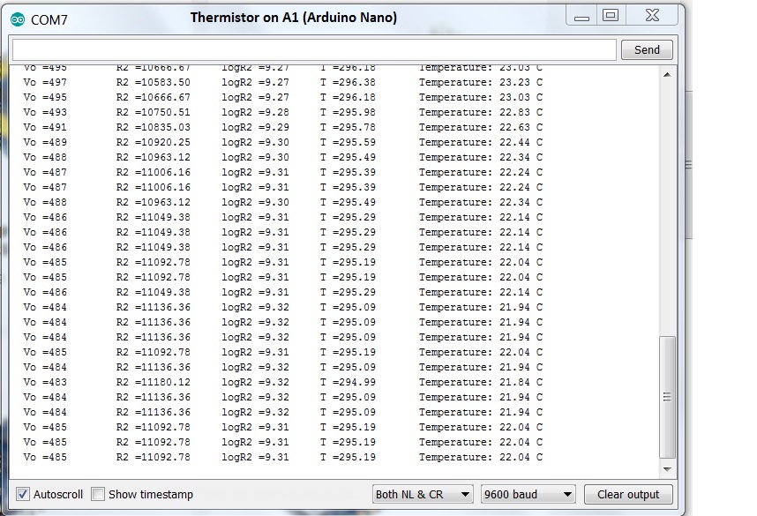Click the 'Temperature: 21.84 C' line
The height and width of the screenshot is (516, 757).
480,382
